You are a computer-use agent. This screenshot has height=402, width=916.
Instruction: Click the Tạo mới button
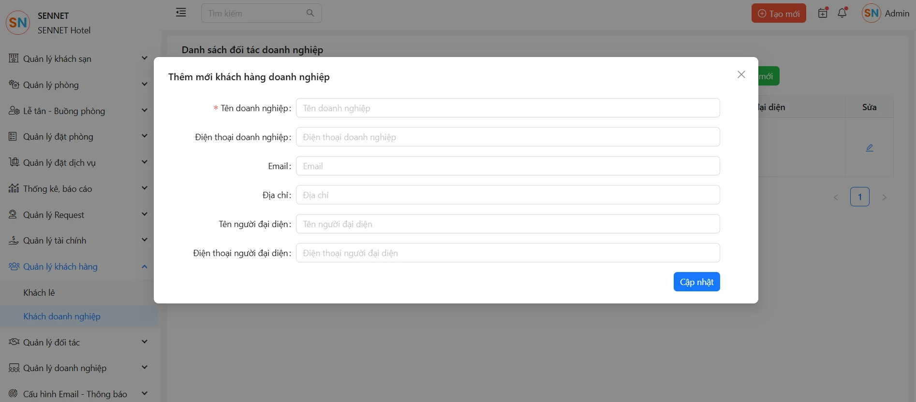tap(778, 14)
